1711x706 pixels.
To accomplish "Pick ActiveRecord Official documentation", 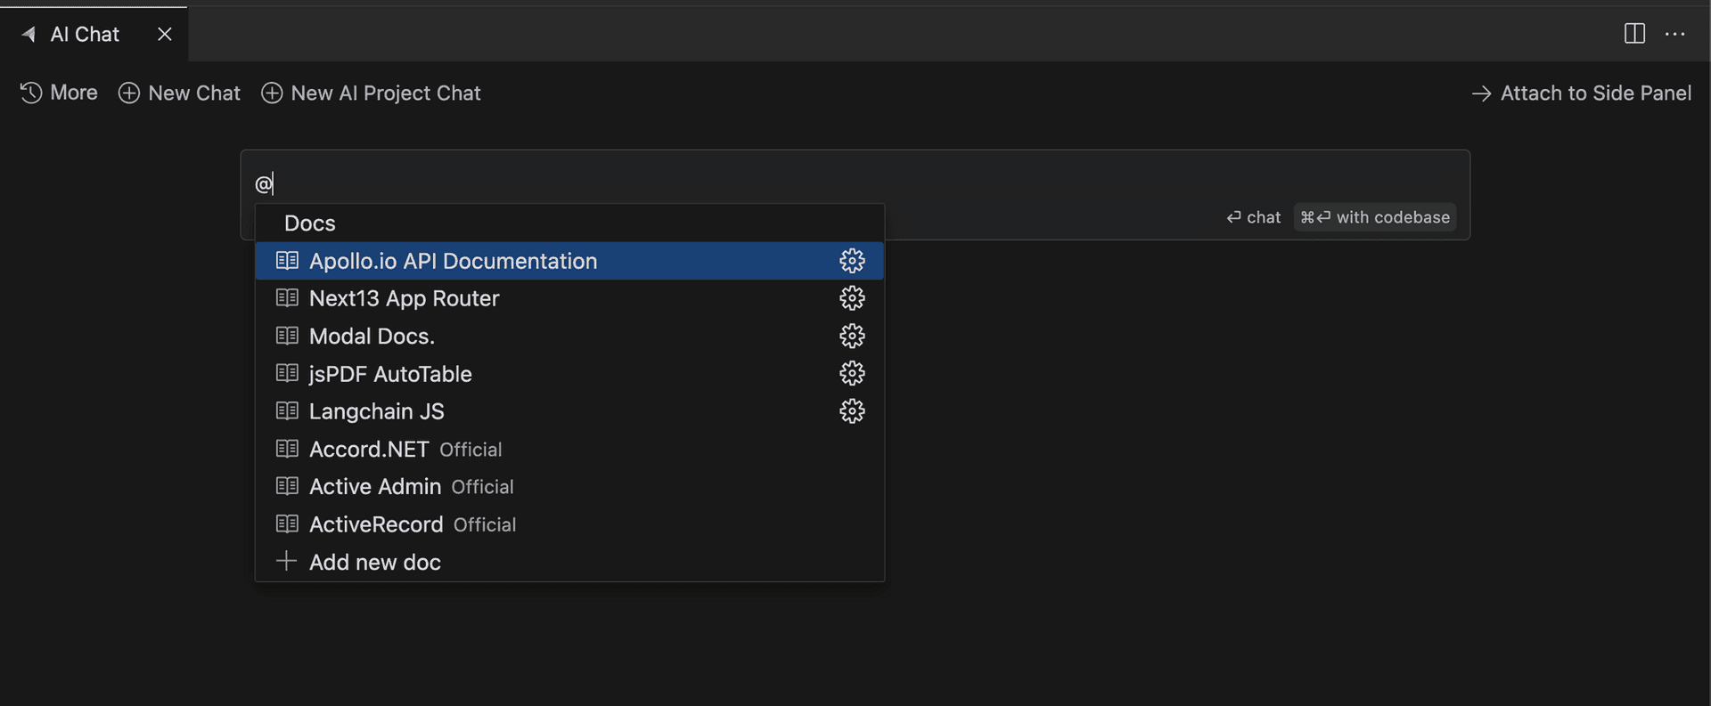I will [413, 524].
